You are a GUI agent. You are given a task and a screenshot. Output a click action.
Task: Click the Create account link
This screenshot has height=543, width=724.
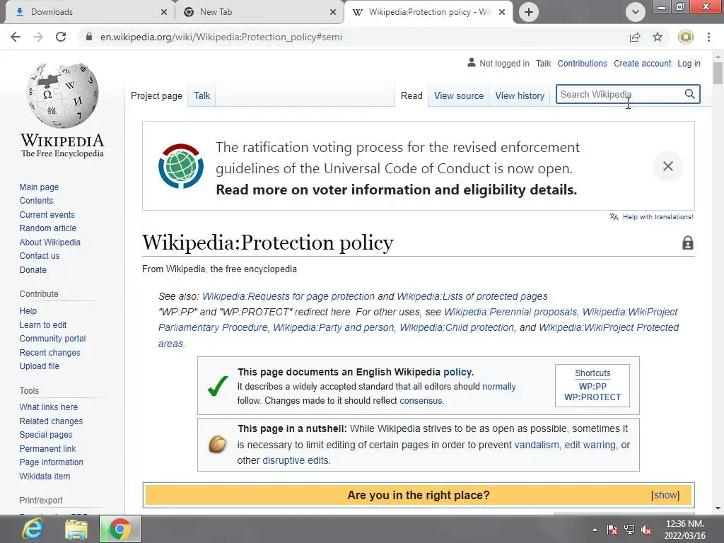(x=642, y=63)
